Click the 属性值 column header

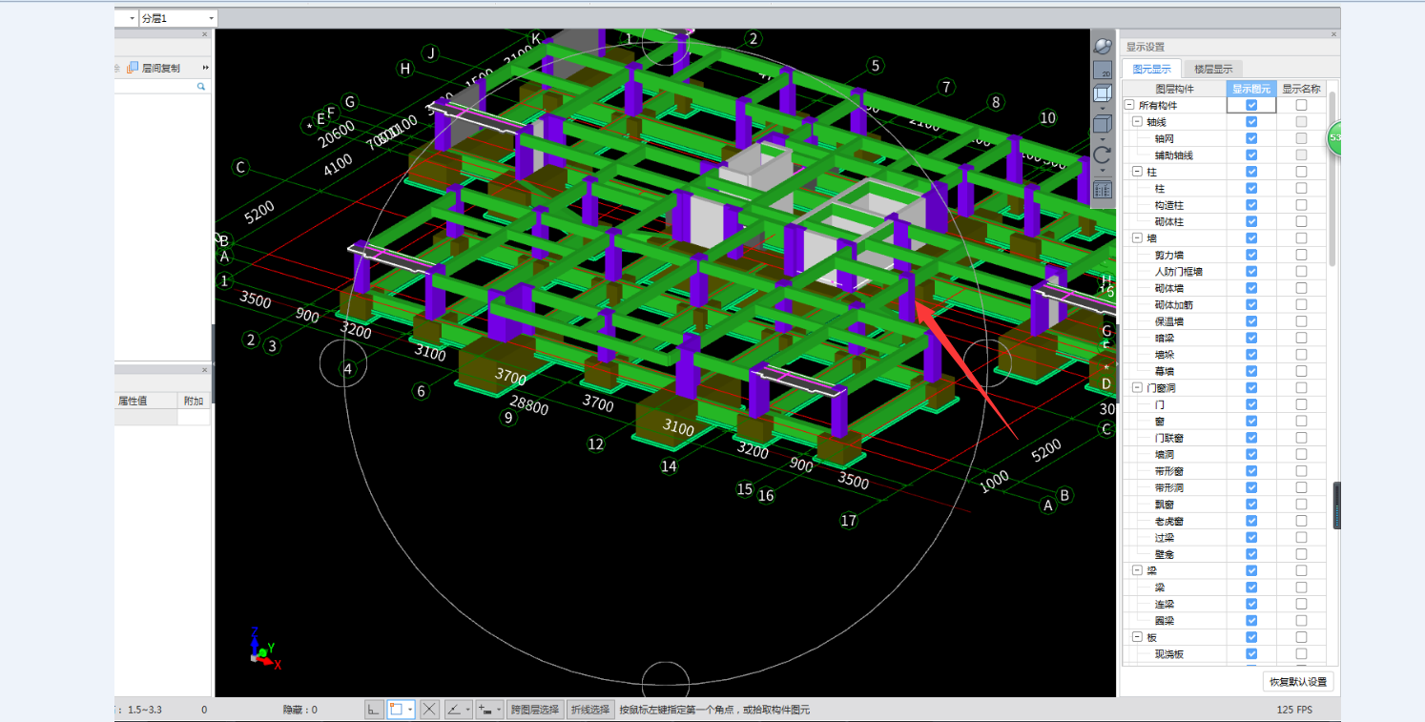[146, 401]
